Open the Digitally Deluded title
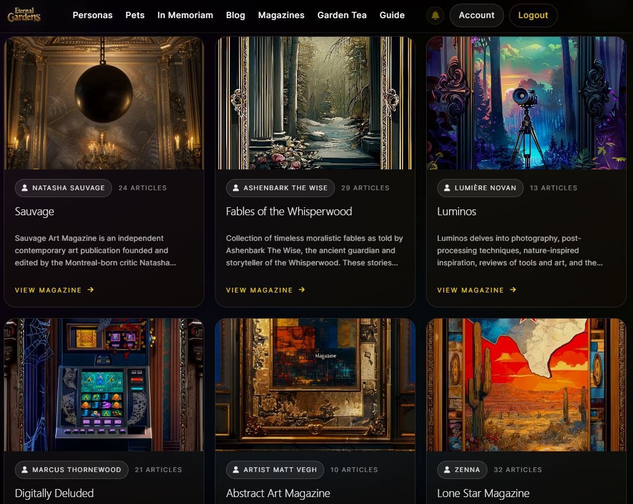 tap(54, 493)
